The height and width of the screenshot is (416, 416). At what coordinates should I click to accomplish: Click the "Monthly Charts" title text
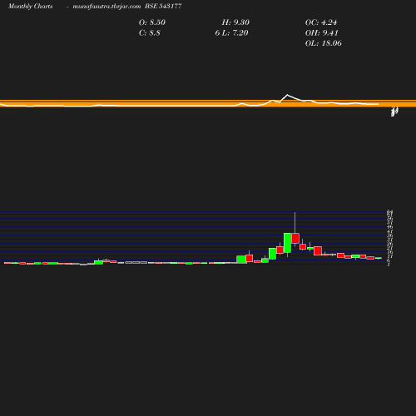pyautogui.click(x=30, y=7)
